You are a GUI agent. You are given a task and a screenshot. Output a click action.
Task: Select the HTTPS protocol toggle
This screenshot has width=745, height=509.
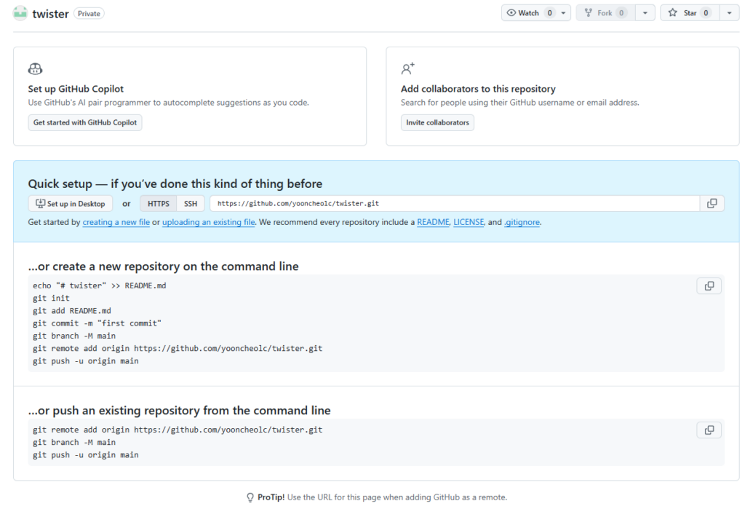pyautogui.click(x=158, y=204)
